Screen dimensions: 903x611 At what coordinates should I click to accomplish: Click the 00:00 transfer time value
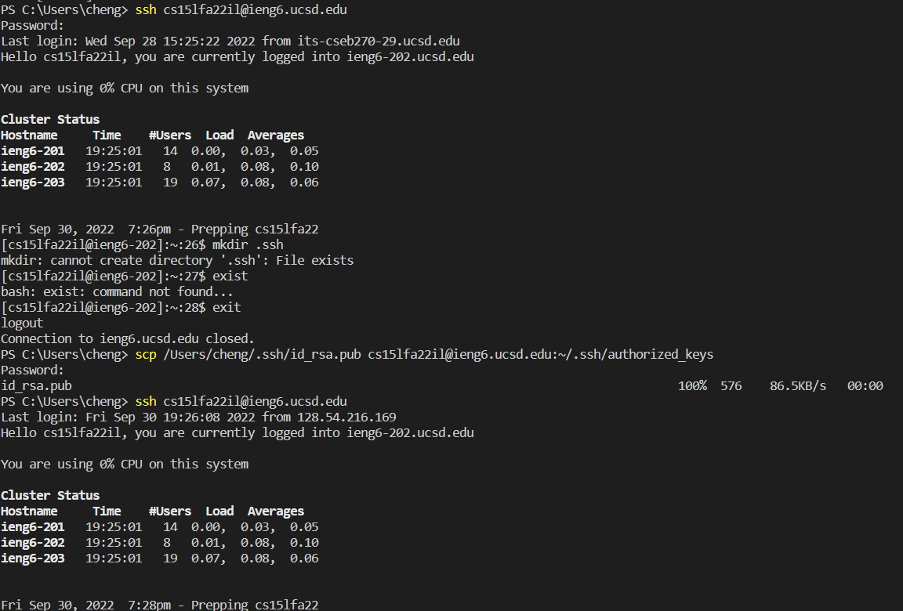click(865, 385)
